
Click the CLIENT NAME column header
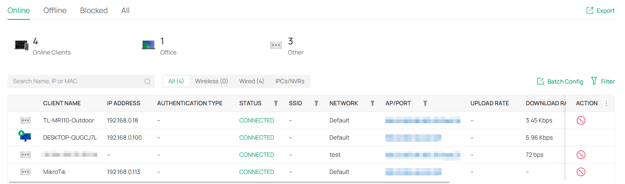coord(62,103)
